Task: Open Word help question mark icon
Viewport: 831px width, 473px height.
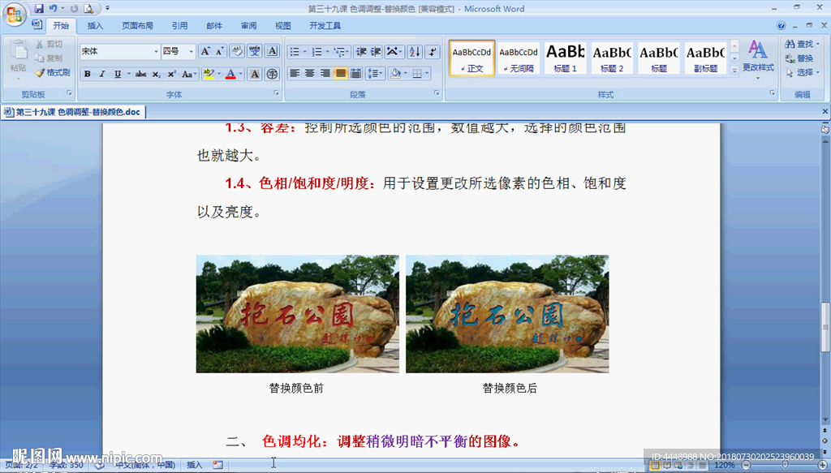Action: 781,25
